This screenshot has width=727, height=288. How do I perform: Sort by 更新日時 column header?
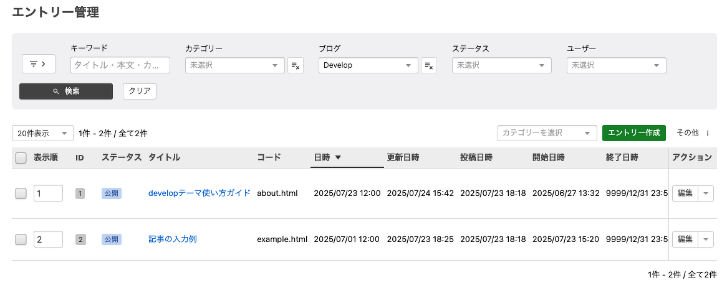coord(403,157)
